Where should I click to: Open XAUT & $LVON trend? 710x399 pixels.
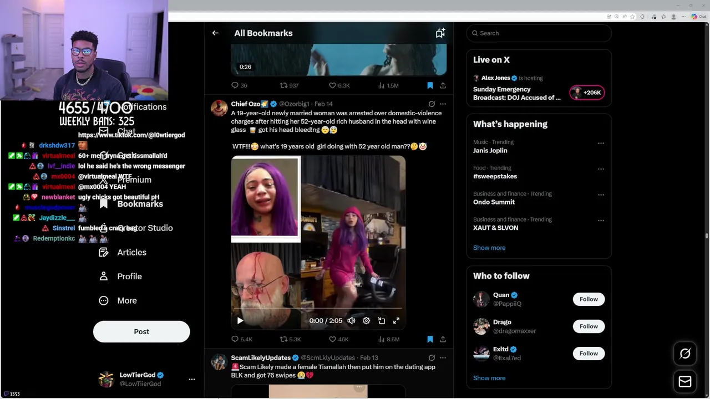point(495,228)
